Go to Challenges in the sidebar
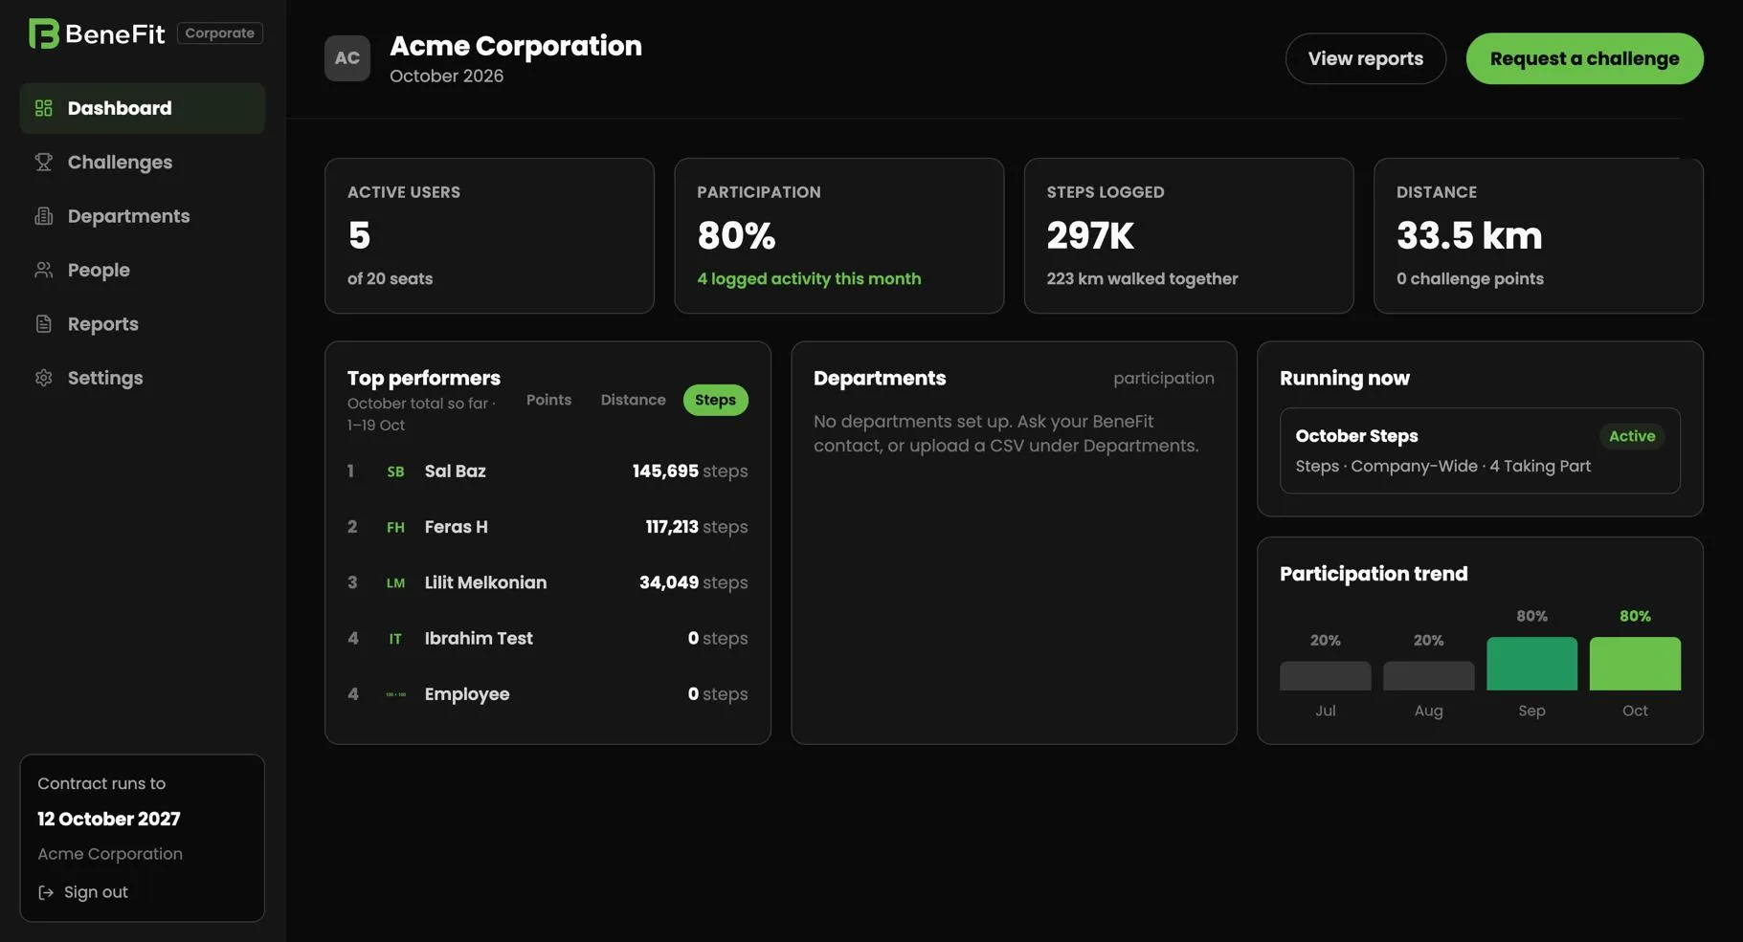The width and height of the screenshot is (1743, 942). coord(143,162)
